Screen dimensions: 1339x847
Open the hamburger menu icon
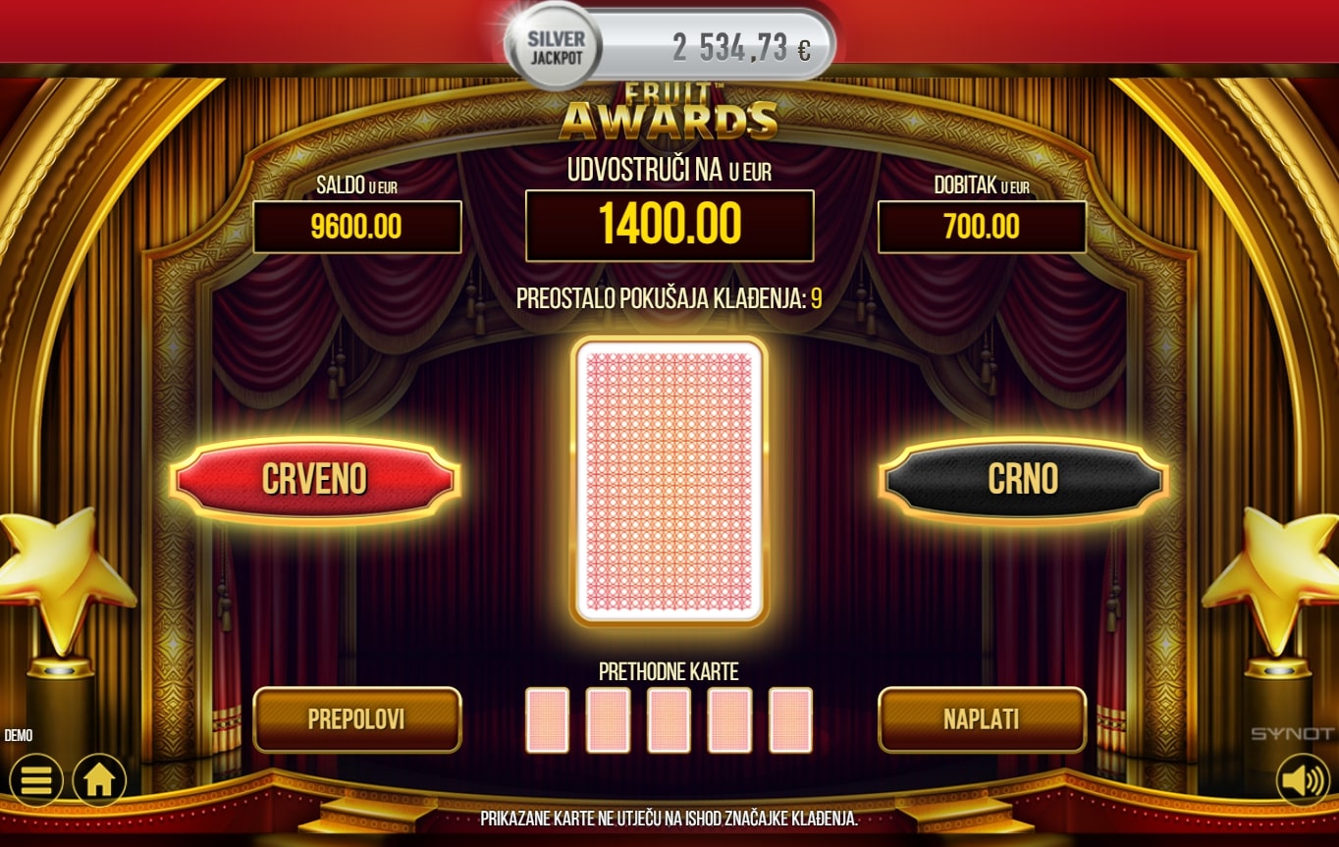click(x=36, y=780)
